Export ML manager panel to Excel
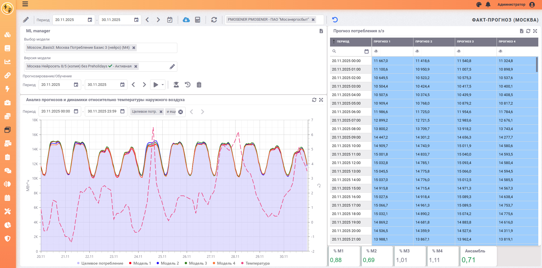The height and width of the screenshot is (268, 542). point(321,31)
